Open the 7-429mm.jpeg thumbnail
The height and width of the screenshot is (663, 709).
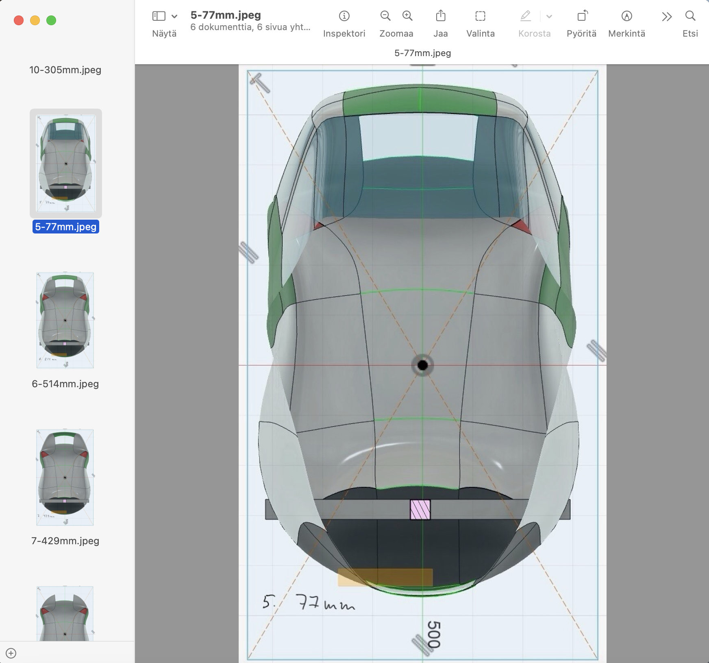click(65, 477)
